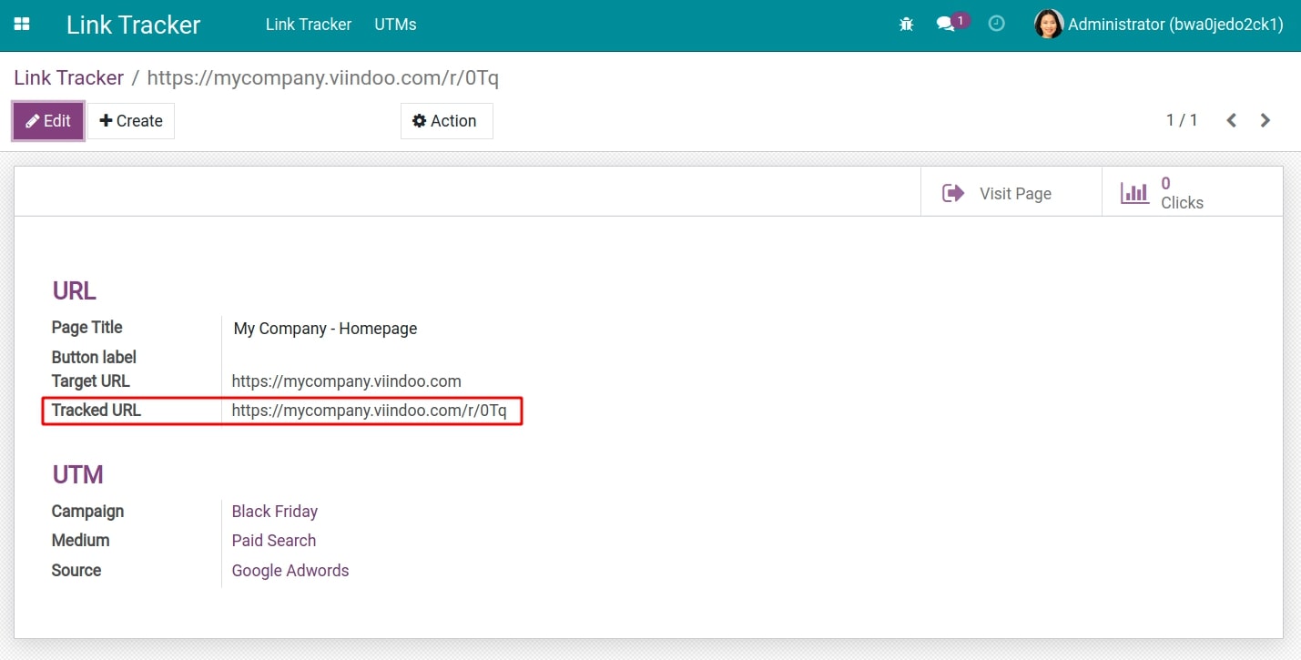Open the apps grid menu icon
Screen dimensions: 1301x660
22,25
